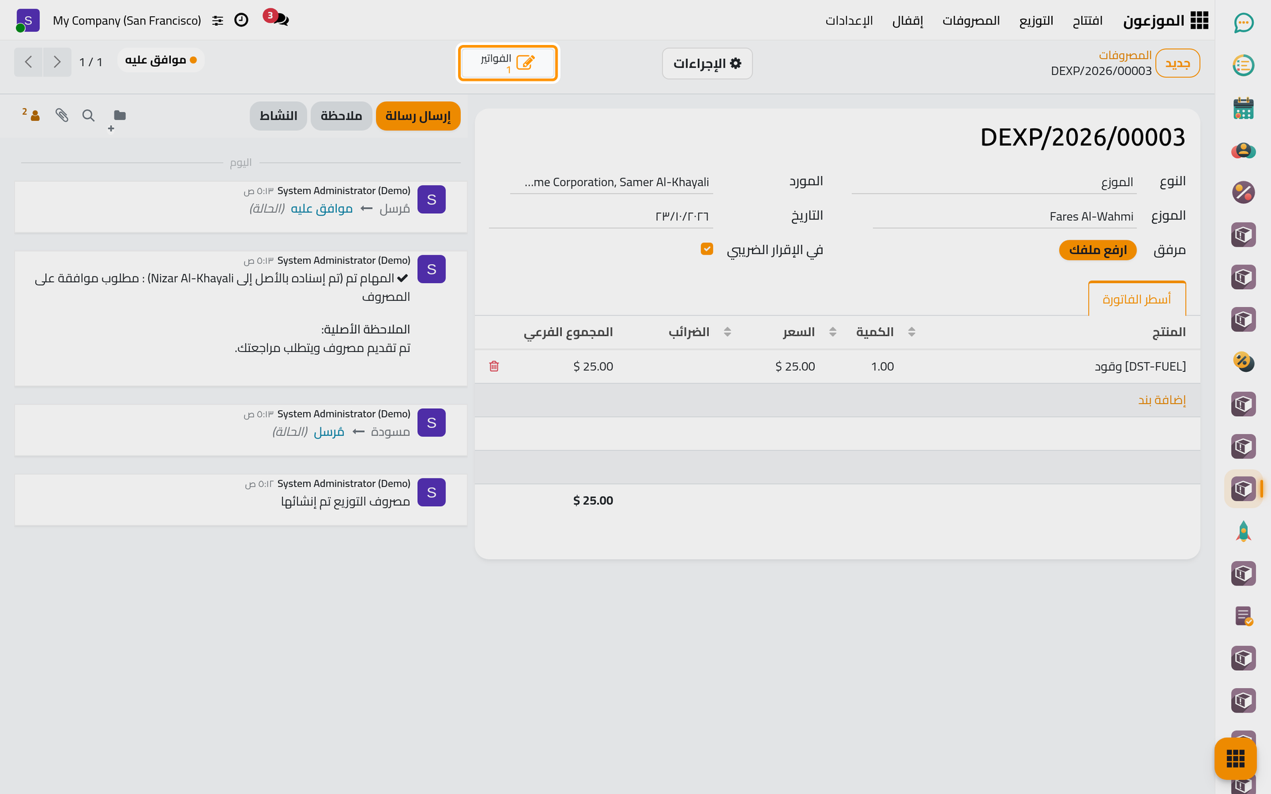This screenshot has height=794, width=1271.
Task: Open the الإعدادات menu
Action: (849, 21)
